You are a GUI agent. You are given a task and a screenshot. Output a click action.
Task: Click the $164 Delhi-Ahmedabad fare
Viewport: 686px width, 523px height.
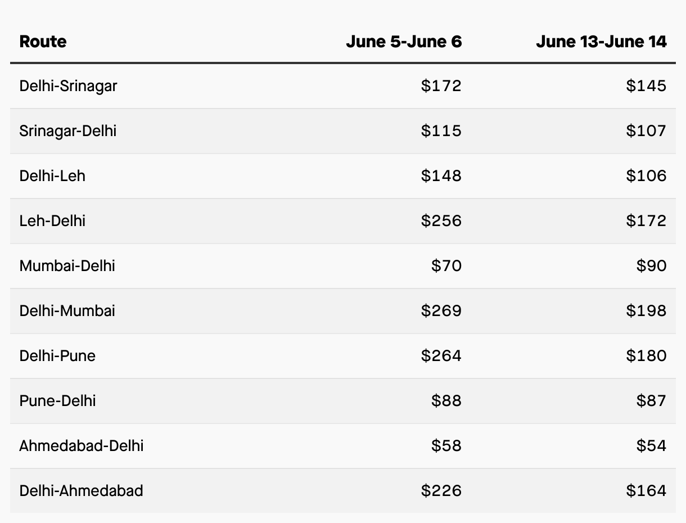pos(646,491)
